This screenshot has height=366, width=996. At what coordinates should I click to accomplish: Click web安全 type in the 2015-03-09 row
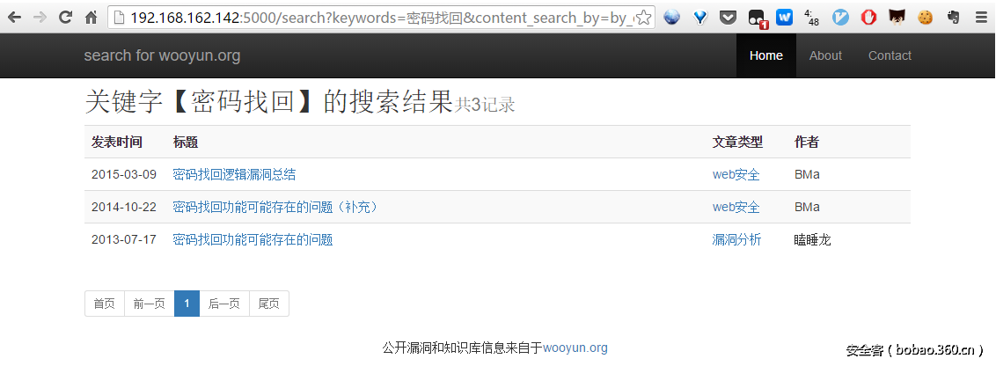(x=736, y=175)
